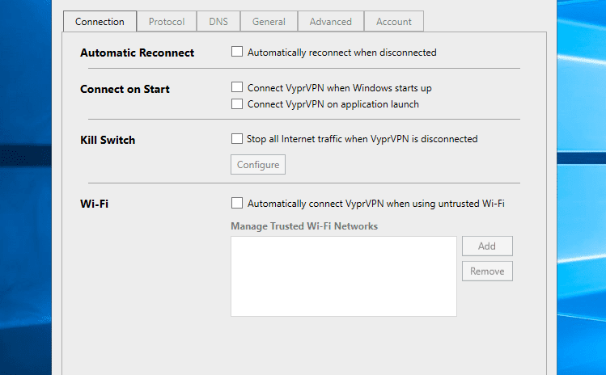The image size is (606, 375).
Task: Click the Automatic Reconnect heading
Action: [x=138, y=53]
